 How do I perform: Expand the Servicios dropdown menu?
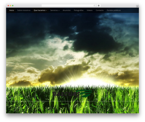coord(55,10)
